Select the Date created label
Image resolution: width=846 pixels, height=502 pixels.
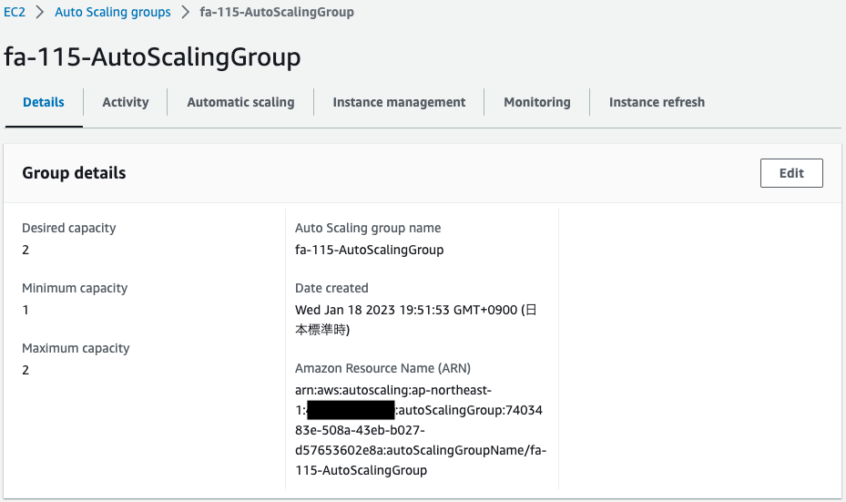click(331, 288)
